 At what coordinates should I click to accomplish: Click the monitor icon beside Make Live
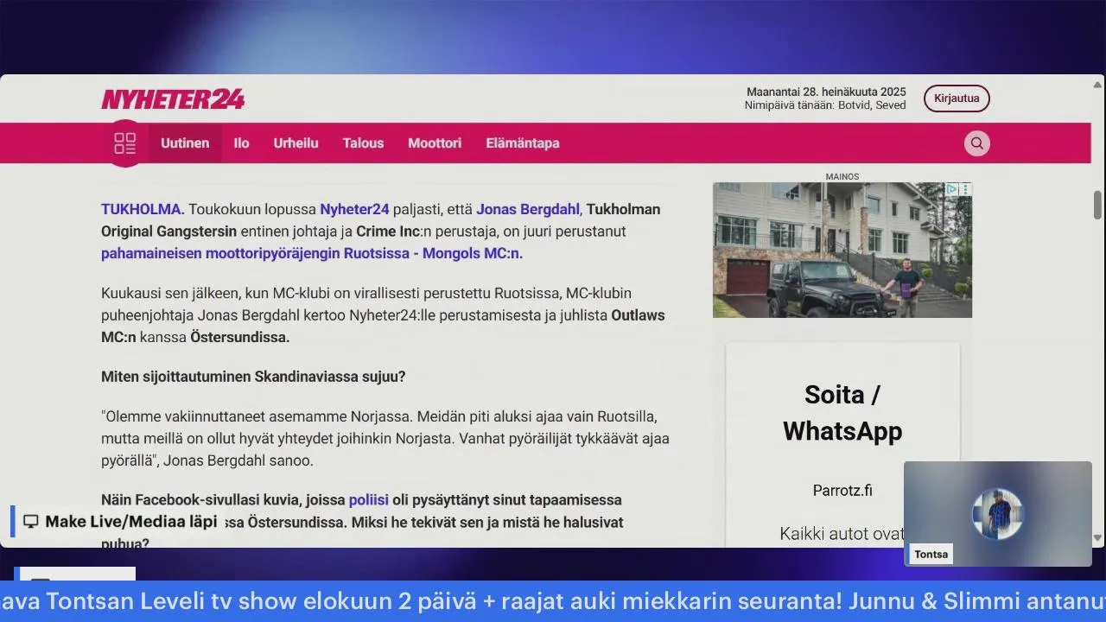click(31, 522)
